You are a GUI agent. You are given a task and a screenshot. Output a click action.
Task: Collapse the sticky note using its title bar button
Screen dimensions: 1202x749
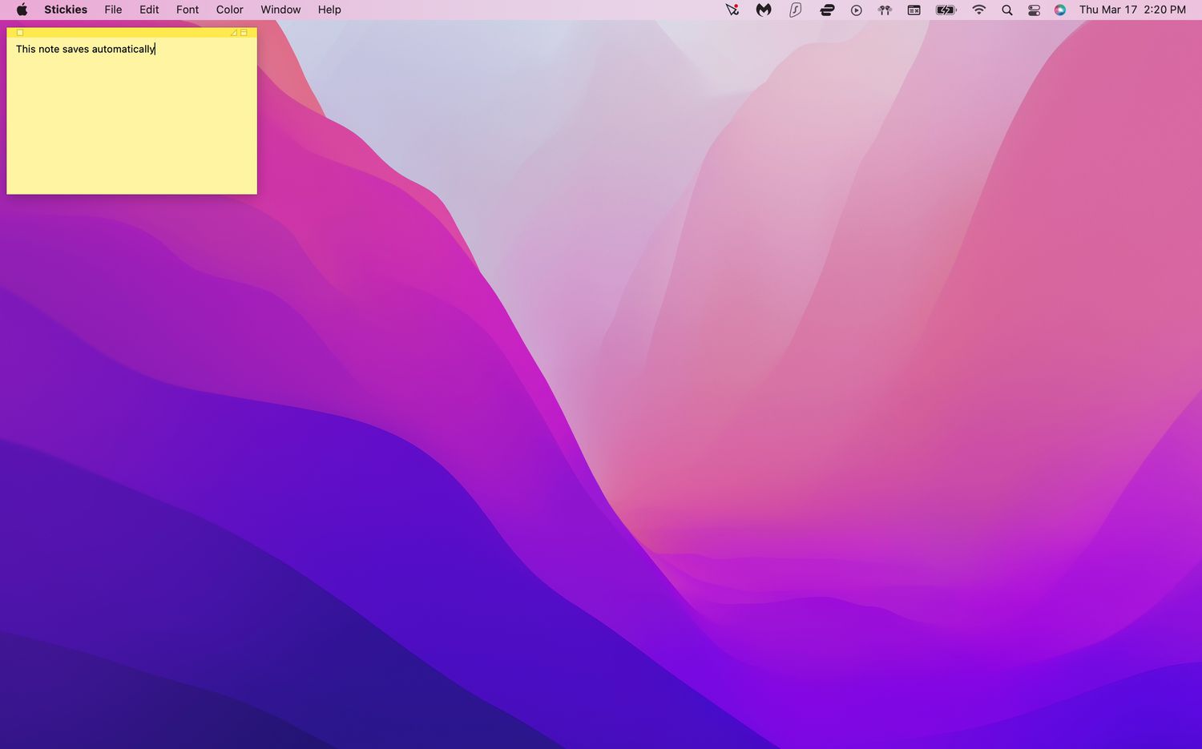click(244, 33)
